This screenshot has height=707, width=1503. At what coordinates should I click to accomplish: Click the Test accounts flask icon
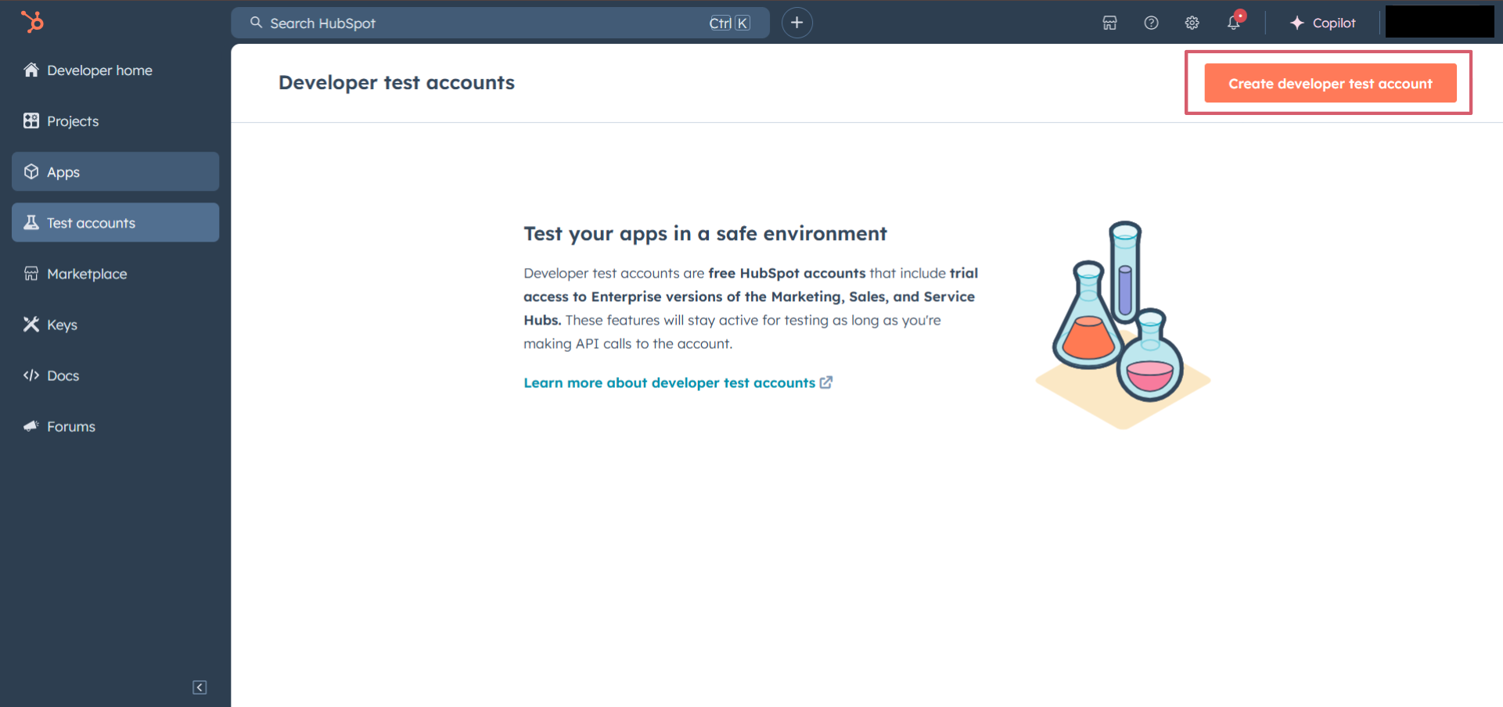31,222
